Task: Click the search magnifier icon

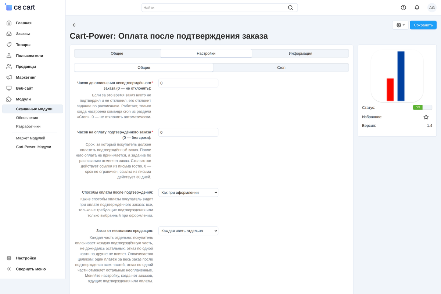Action: pos(290,8)
